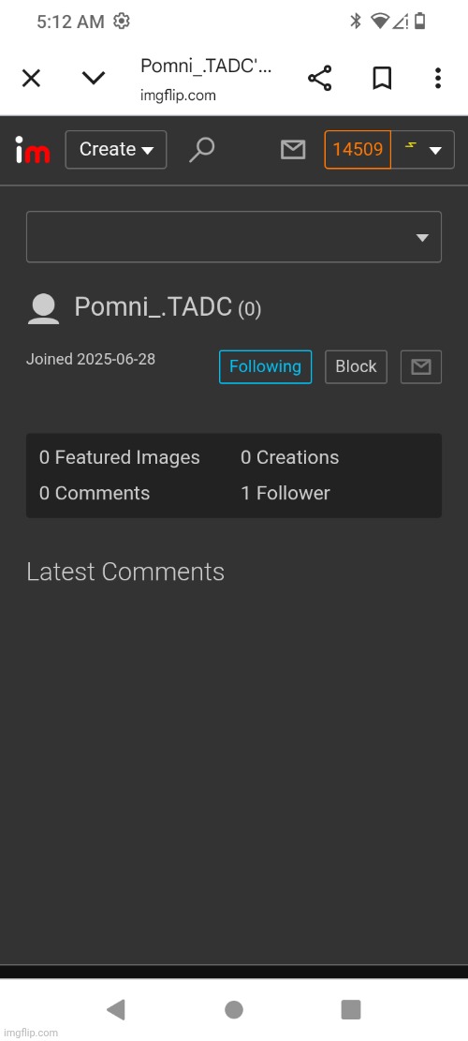Collapse the custom tab with down chevron
Image resolution: width=468 pixels, height=1041 pixels.
(94, 79)
